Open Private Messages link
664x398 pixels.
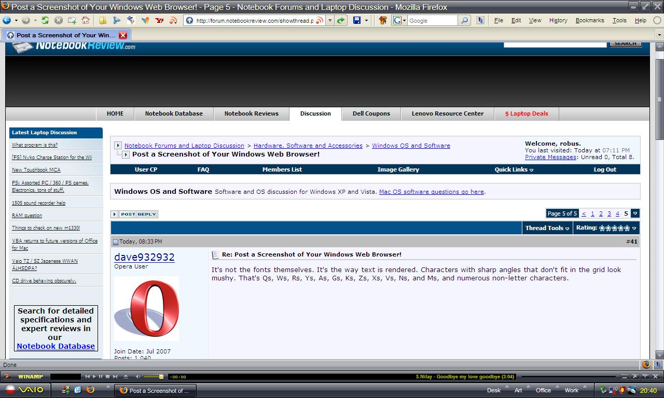click(x=550, y=157)
